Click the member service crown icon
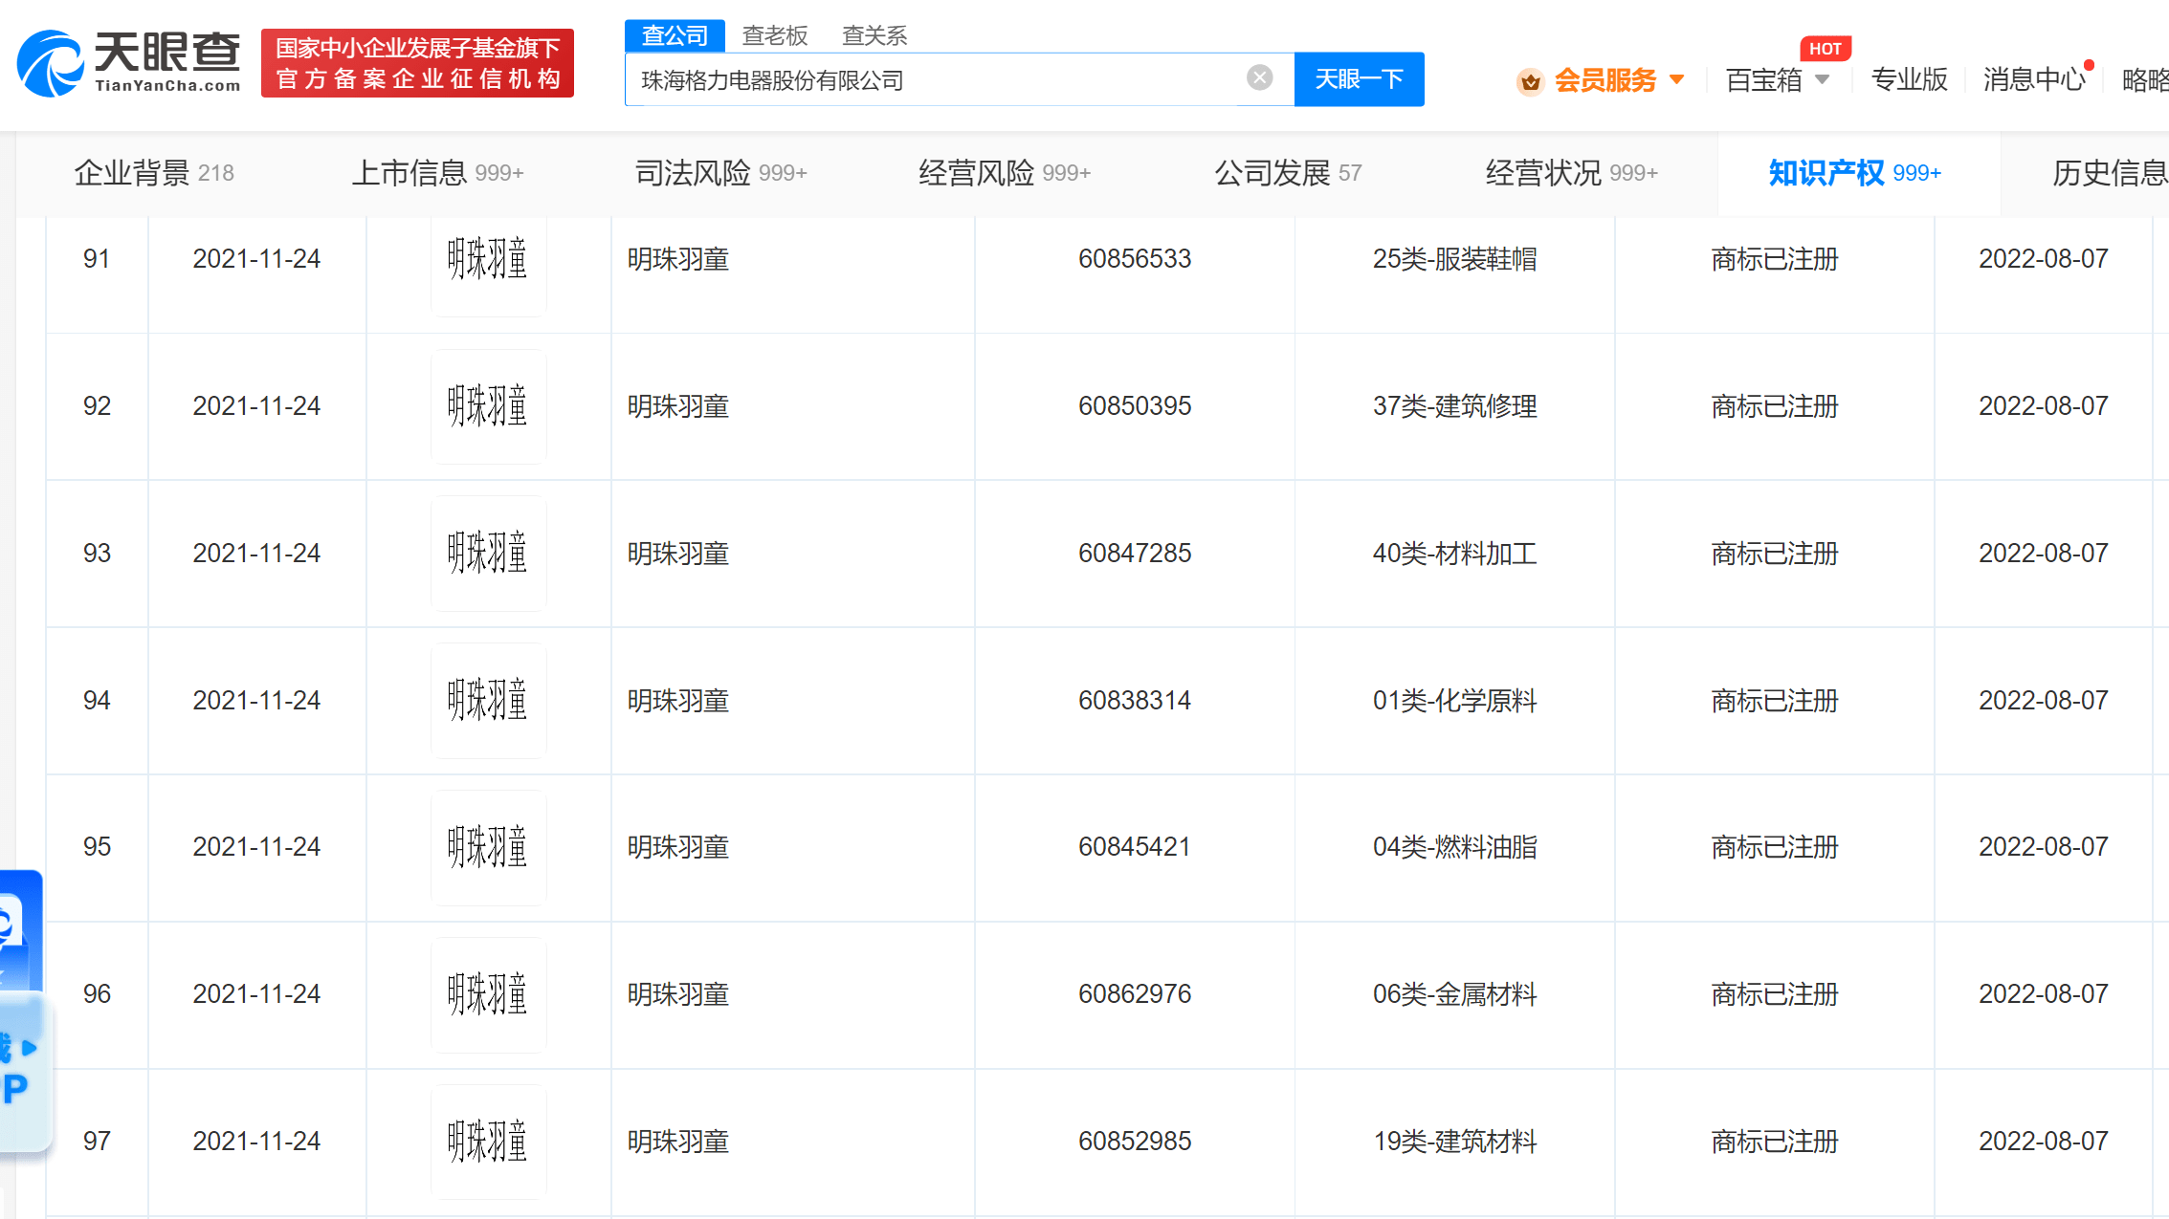 pos(1530,81)
